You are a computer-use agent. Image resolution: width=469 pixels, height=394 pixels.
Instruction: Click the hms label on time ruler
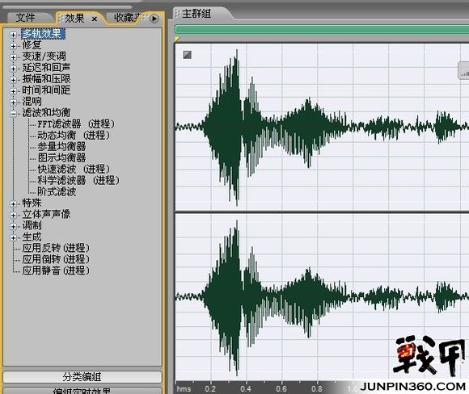coord(184,389)
